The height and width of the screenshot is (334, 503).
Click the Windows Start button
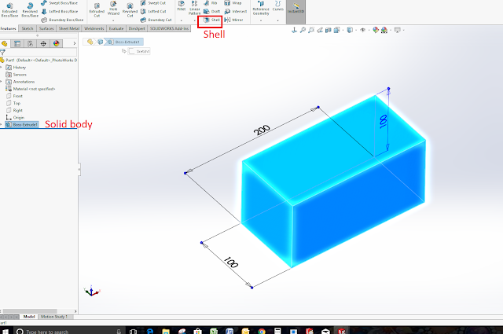point(5,331)
